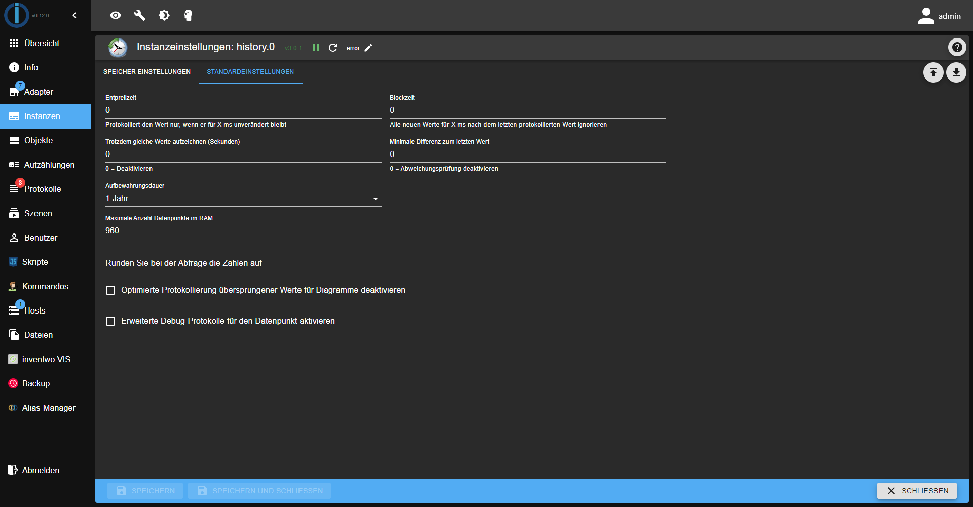Open the help question mark
The height and width of the screenshot is (507, 973).
[957, 47]
